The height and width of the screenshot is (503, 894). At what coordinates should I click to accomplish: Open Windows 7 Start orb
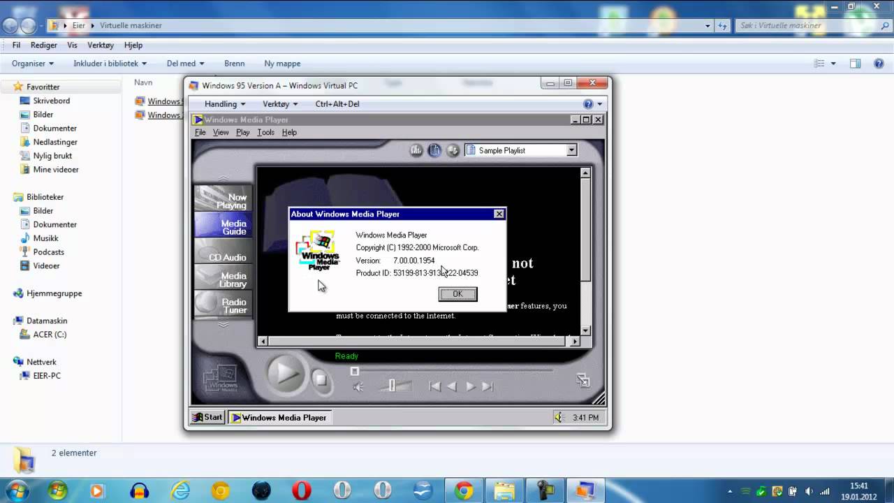pos(17,490)
